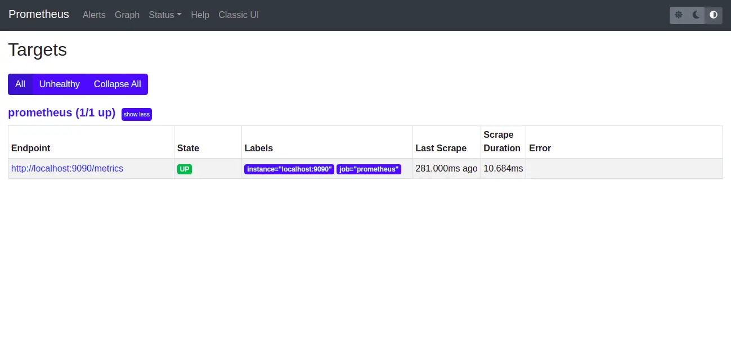This screenshot has height=338, width=731.
Task: Select the All targets filter
Action: (20, 84)
